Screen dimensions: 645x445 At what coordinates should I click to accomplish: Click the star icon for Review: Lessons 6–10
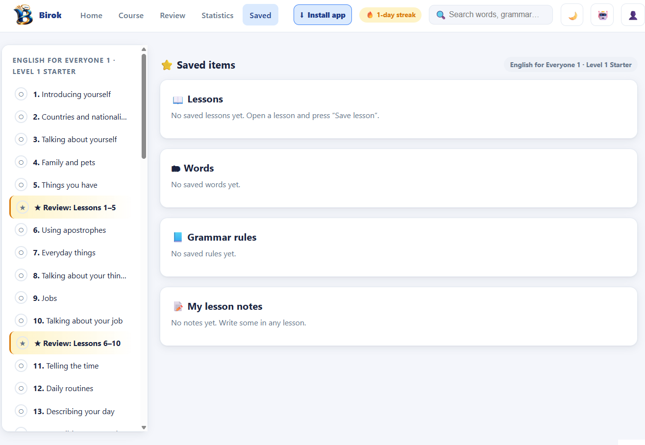click(23, 343)
